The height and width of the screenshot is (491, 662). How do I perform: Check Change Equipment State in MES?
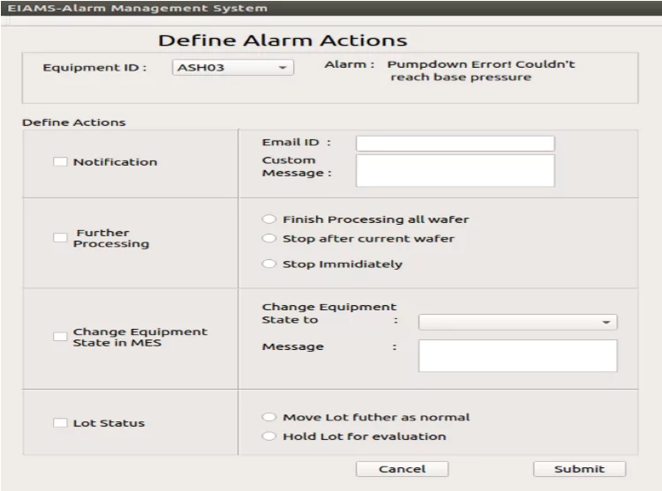point(60,337)
